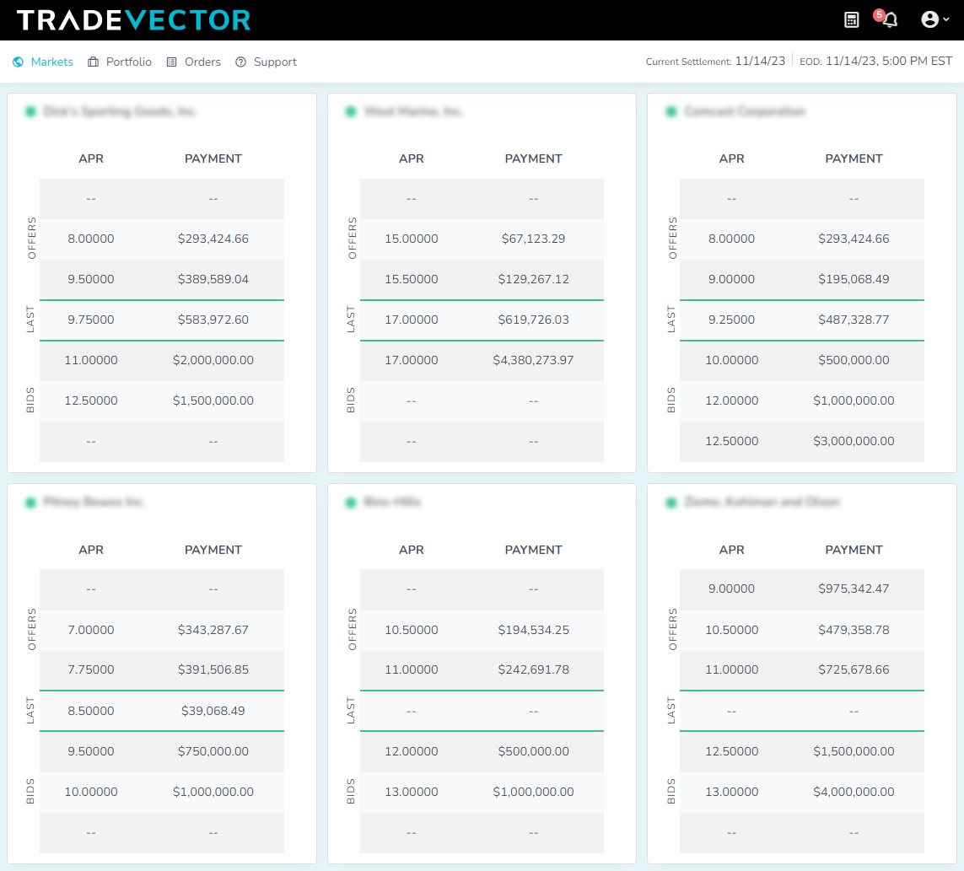Select bid payment $3,000,000.00
Image resolution: width=964 pixels, height=871 pixels.
(854, 441)
